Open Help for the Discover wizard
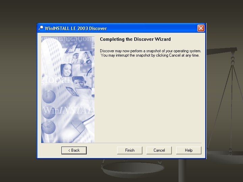The image size is (243, 182). click(189, 150)
